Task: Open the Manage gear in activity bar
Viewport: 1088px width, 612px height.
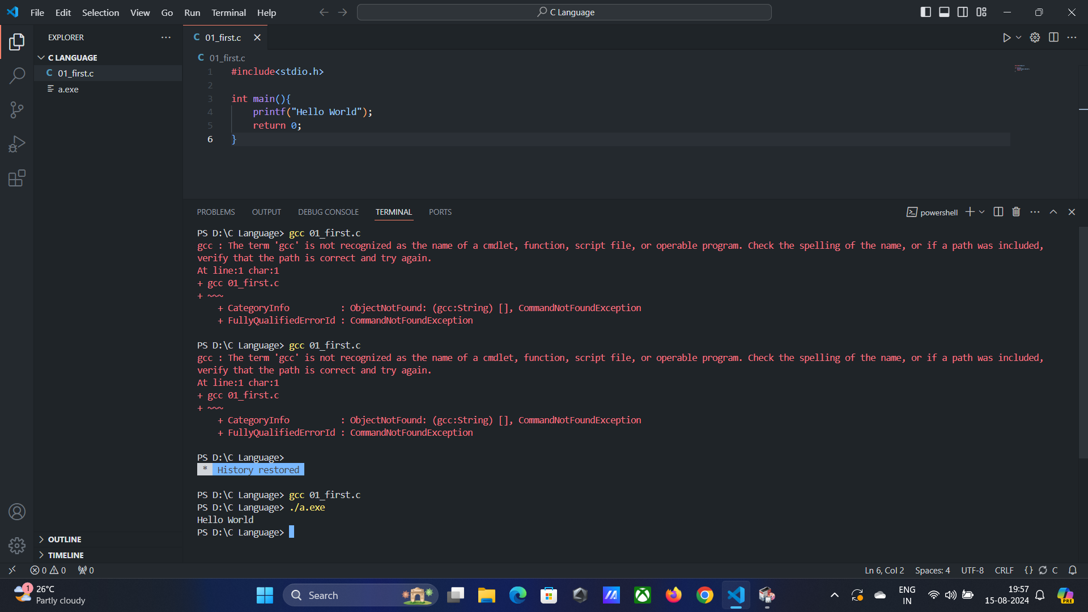Action: (x=17, y=546)
